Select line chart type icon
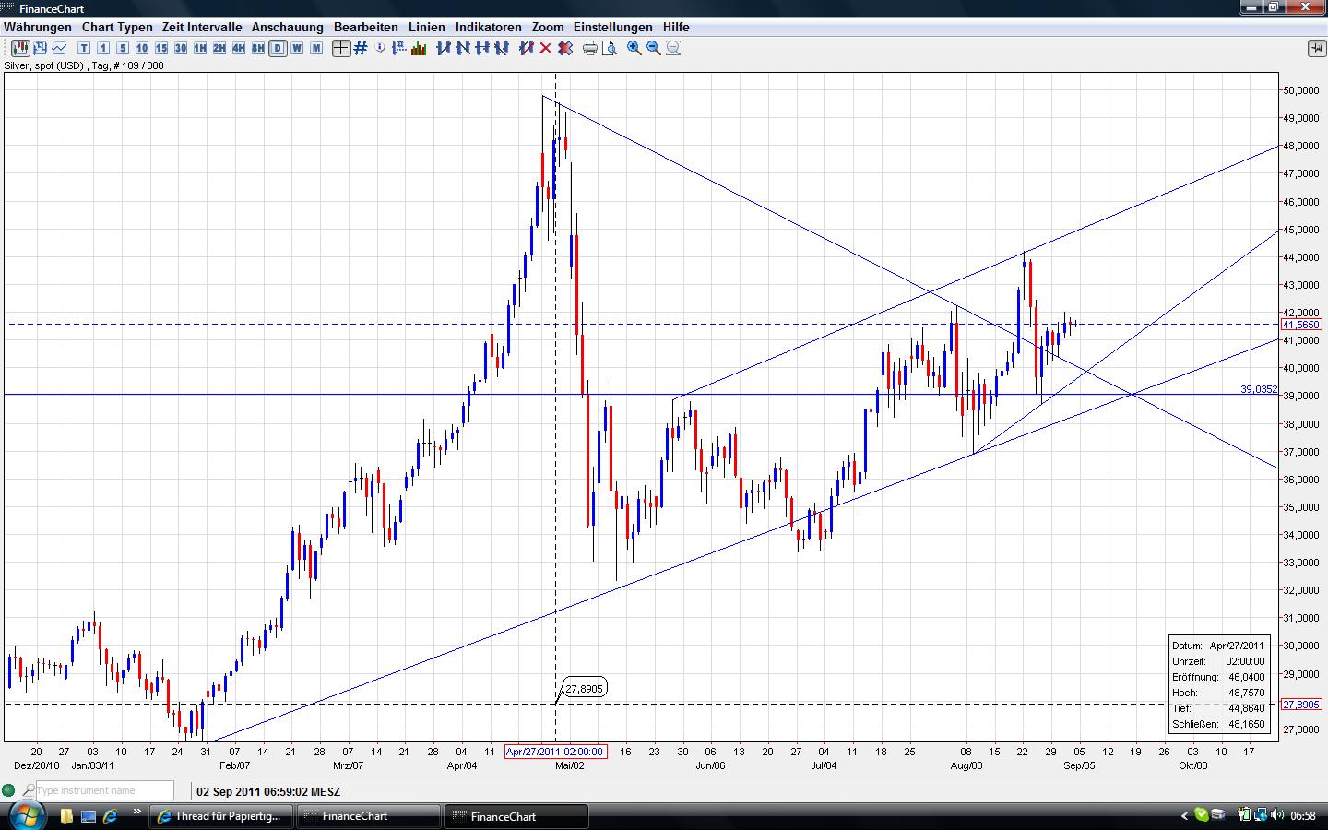This screenshot has width=1328, height=830. click(x=60, y=48)
